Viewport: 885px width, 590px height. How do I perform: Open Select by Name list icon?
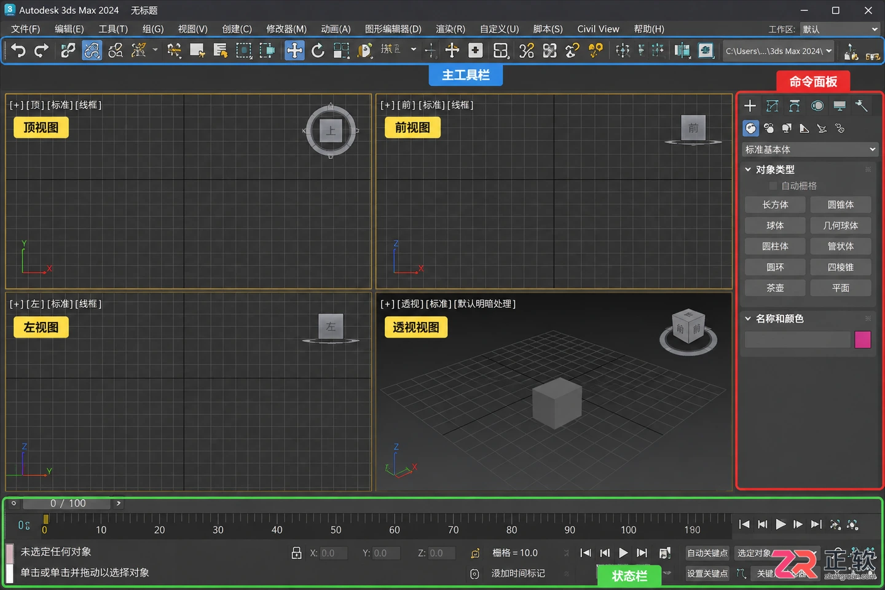pos(221,50)
